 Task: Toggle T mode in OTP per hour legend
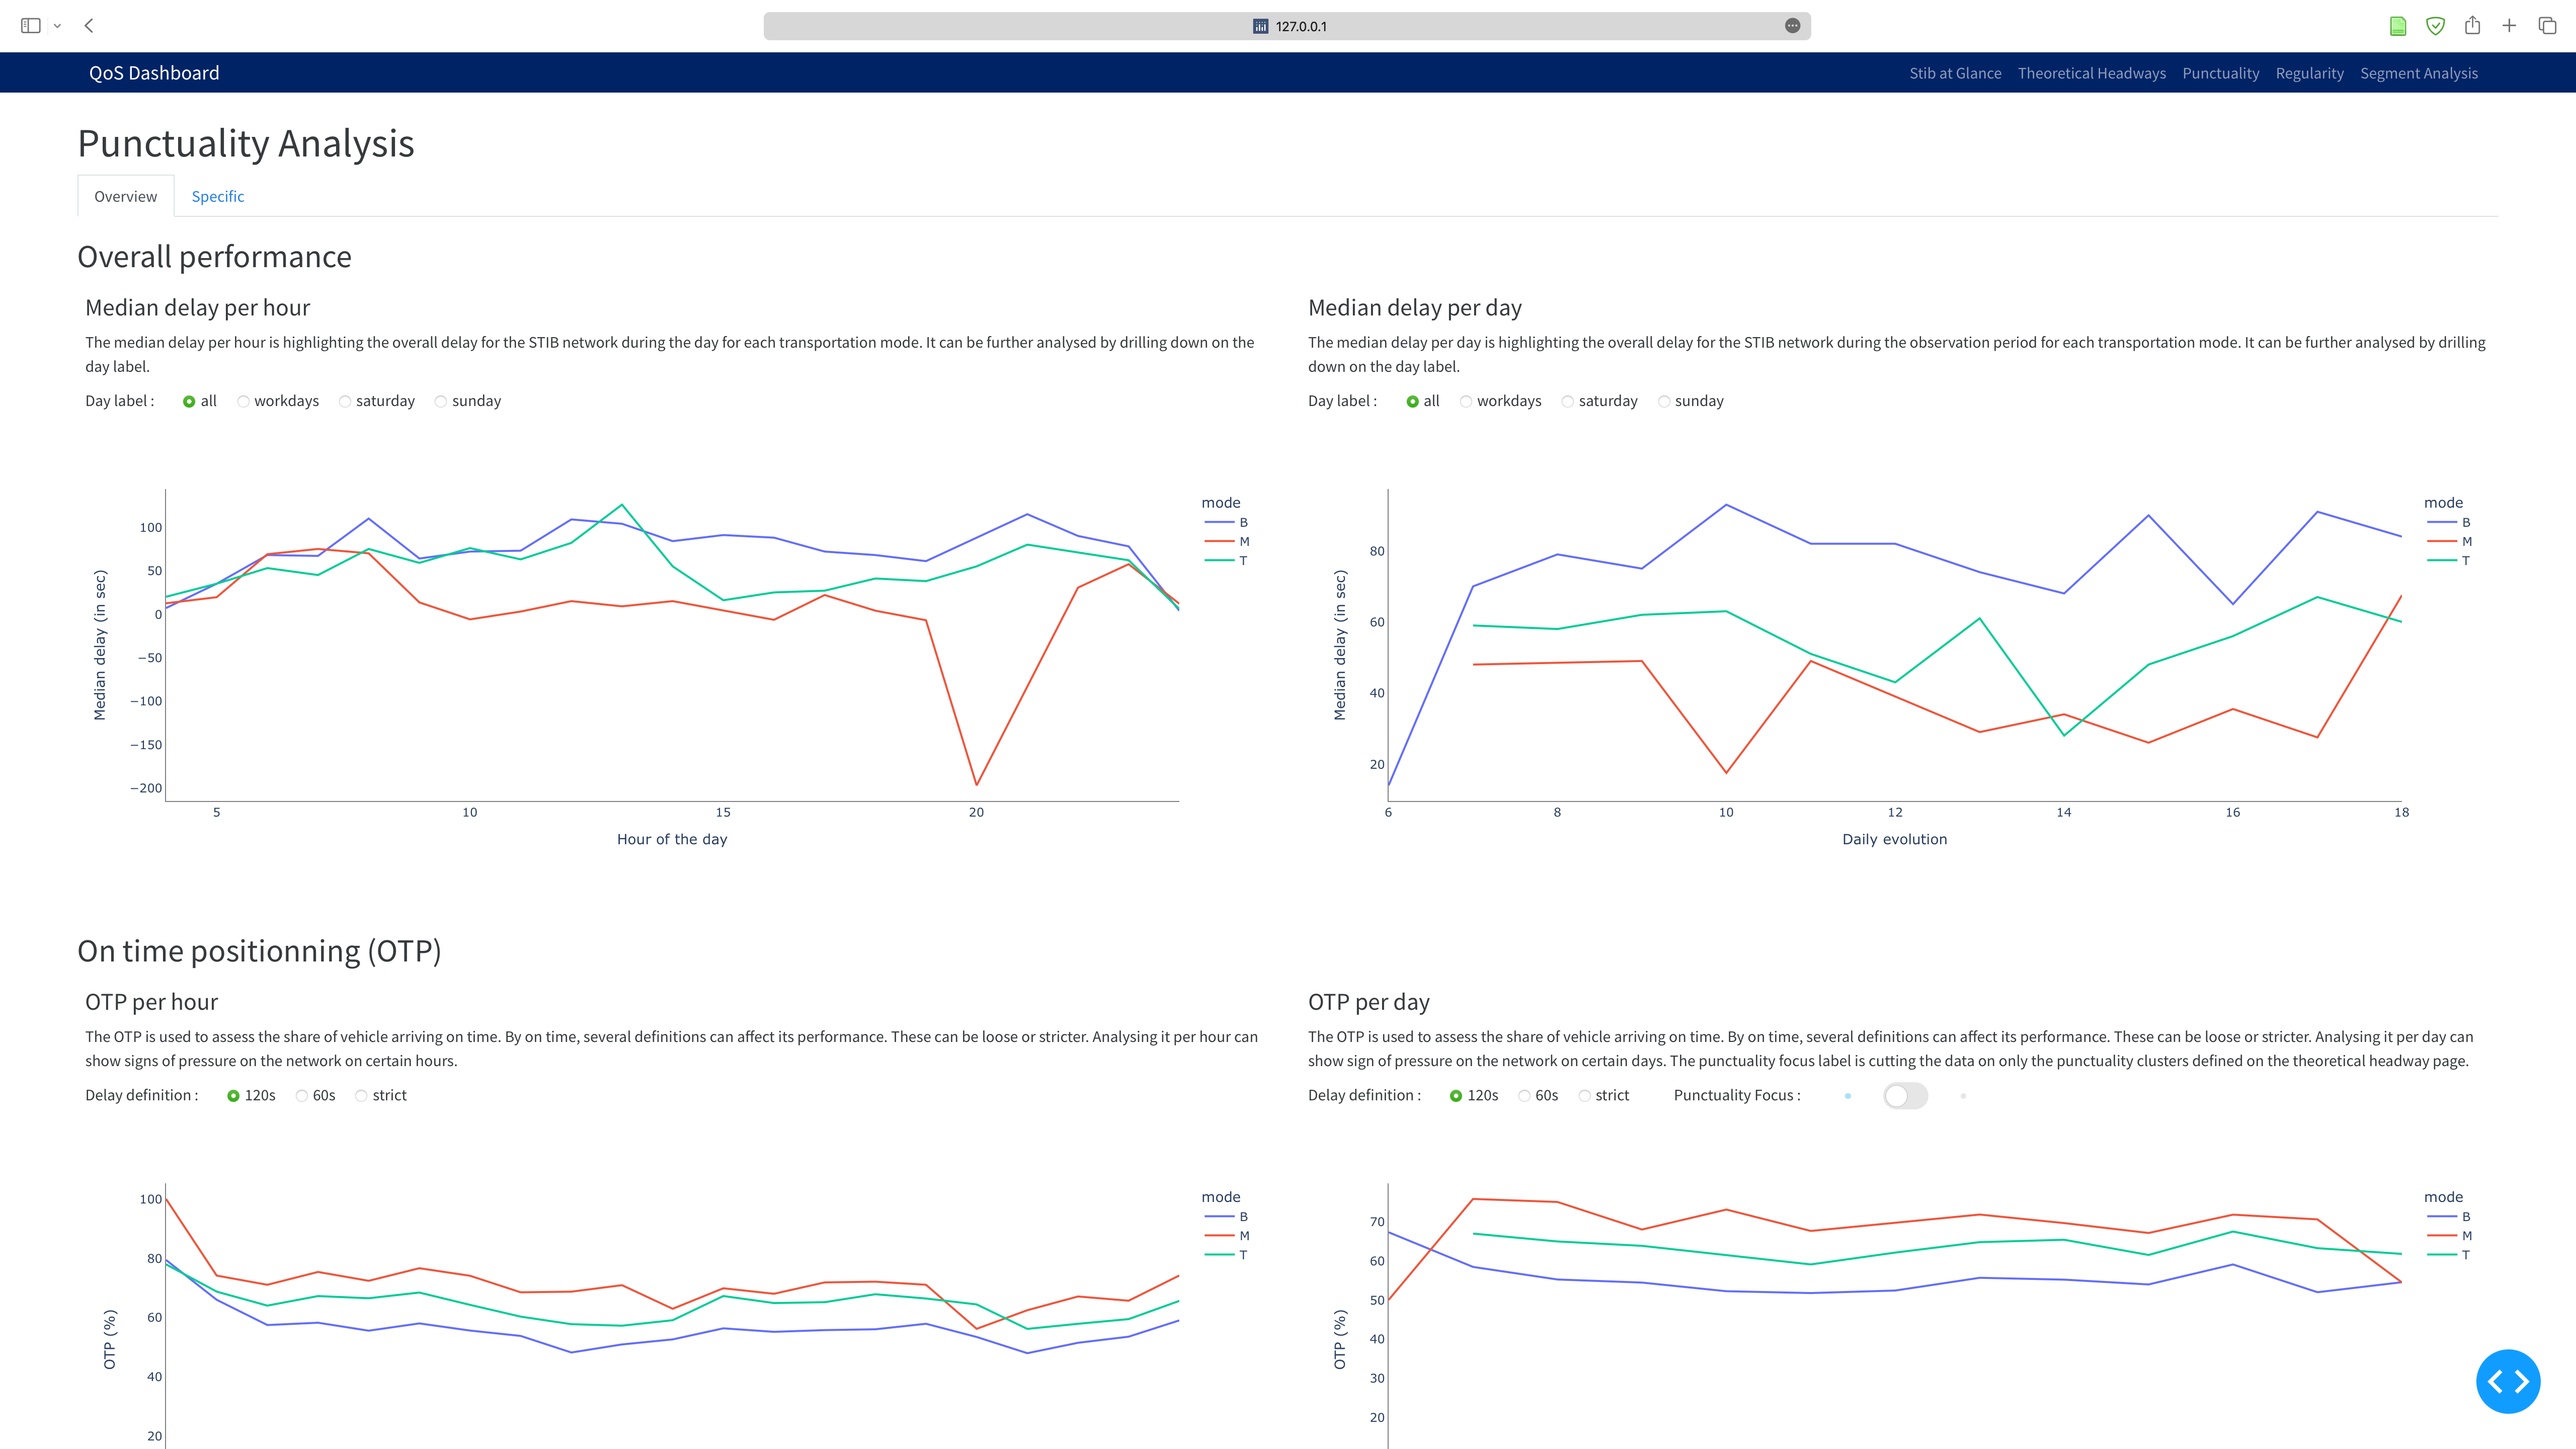[x=1227, y=1254]
